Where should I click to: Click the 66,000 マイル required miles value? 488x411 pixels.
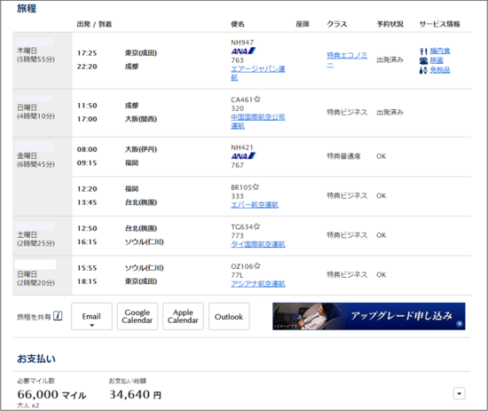tap(51, 394)
